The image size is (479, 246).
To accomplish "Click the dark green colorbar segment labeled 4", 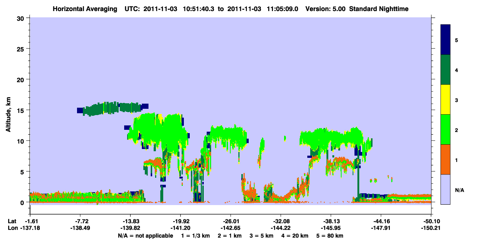I will (445, 70).
